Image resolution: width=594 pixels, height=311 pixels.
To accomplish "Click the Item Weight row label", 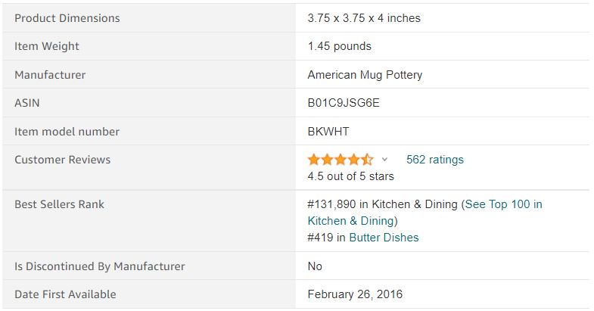I will pyautogui.click(x=47, y=46).
